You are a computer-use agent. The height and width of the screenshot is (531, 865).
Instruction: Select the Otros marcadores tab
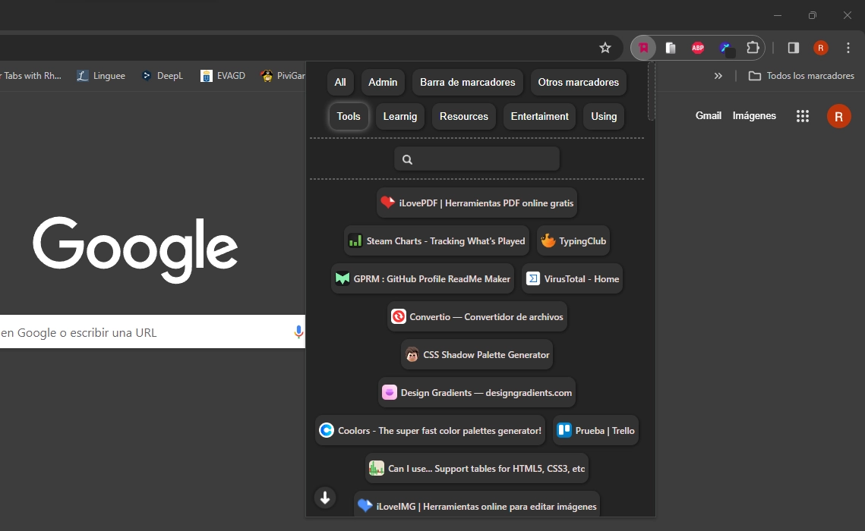point(579,82)
